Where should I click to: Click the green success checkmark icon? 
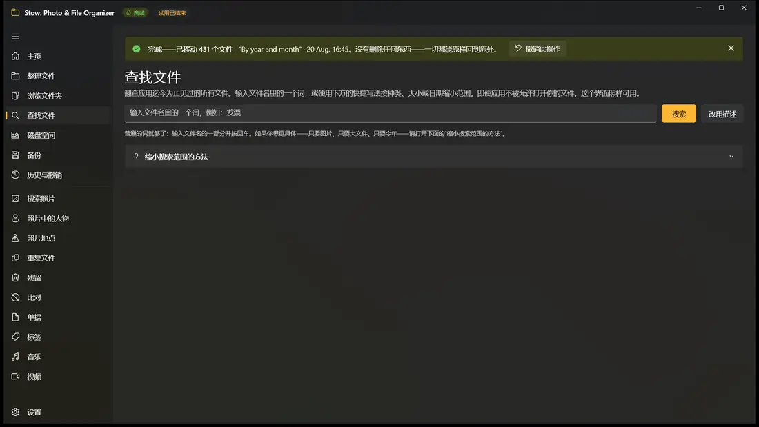tap(137, 49)
